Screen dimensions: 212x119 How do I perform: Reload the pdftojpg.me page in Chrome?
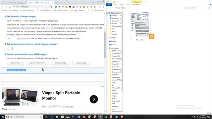click(10, 7)
